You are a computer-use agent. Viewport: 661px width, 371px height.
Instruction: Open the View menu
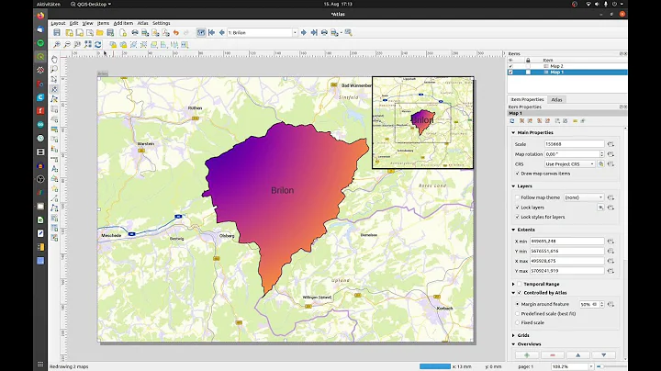[88, 23]
